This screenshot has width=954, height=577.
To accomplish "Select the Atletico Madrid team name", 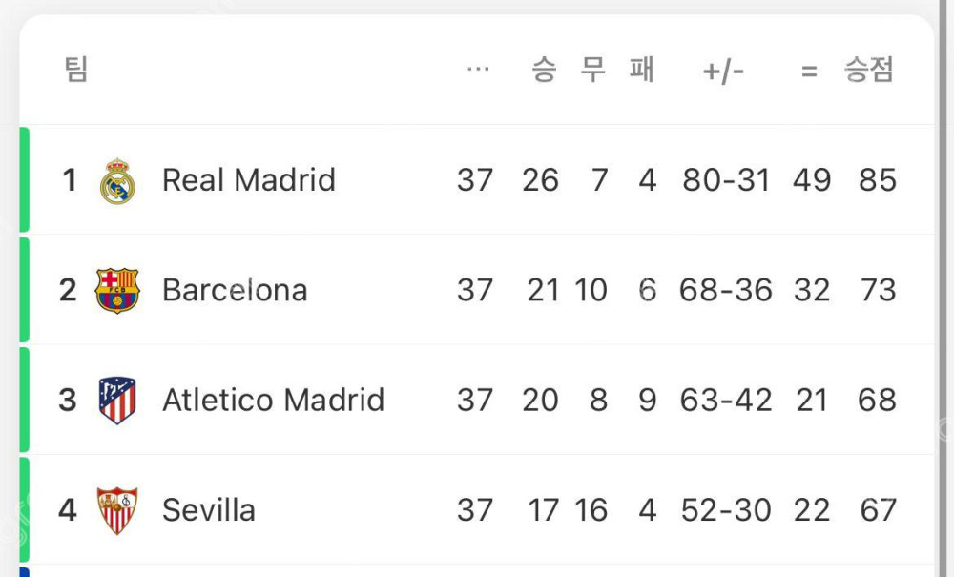I will pyautogui.click(x=273, y=400).
